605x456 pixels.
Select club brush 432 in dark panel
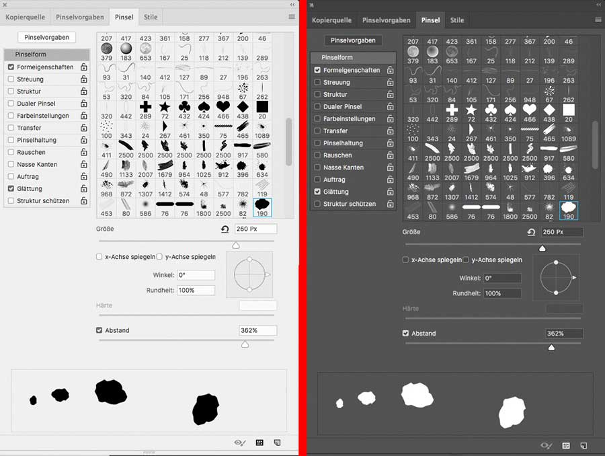pos(491,113)
